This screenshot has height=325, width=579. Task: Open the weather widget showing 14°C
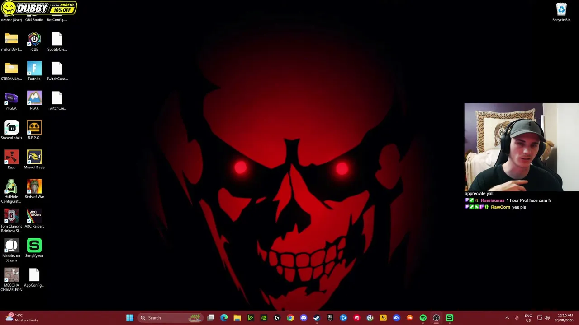pyautogui.click(x=21, y=318)
